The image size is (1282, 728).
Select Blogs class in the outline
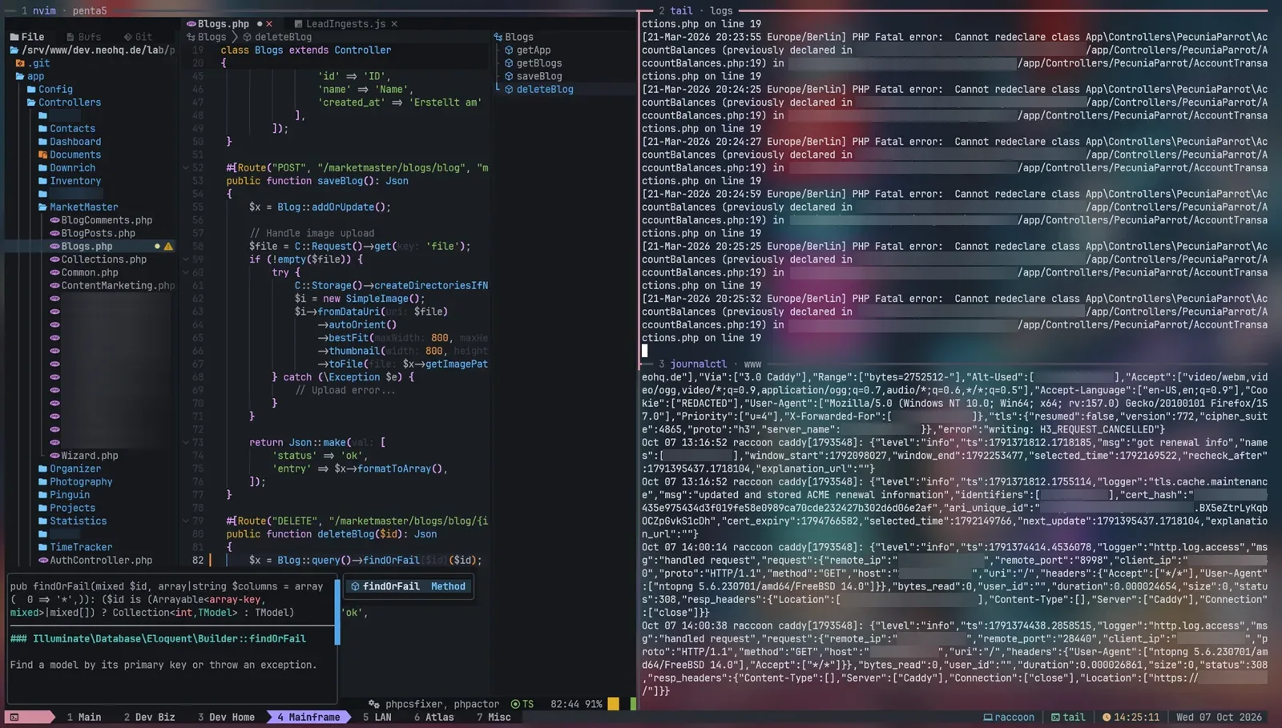point(514,37)
